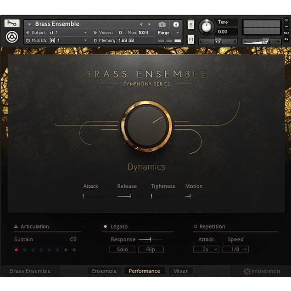This screenshot has width=291, height=291.
Task: Open the Output st. 1 dropdown
Action: click(x=85, y=33)
